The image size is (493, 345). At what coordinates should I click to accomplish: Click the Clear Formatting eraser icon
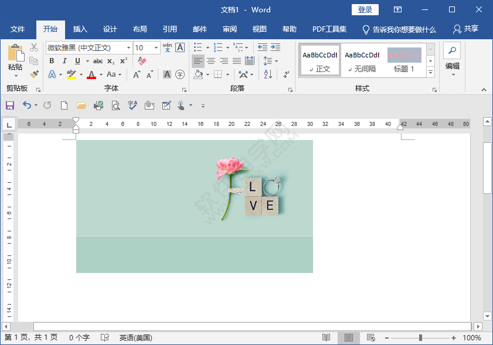click(142, 61)
